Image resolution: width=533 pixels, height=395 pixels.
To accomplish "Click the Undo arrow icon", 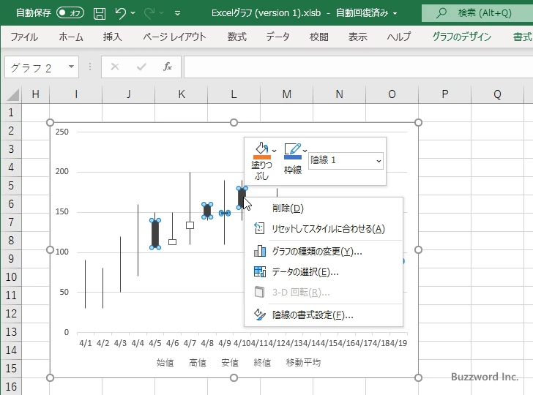I will [120, 13].
